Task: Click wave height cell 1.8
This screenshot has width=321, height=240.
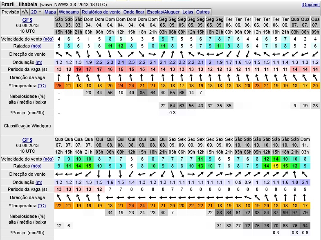Action: pos(295,182)
